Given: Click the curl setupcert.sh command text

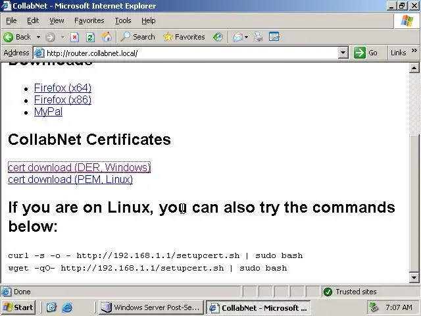Looking at the screenshot, I should 155,255.
